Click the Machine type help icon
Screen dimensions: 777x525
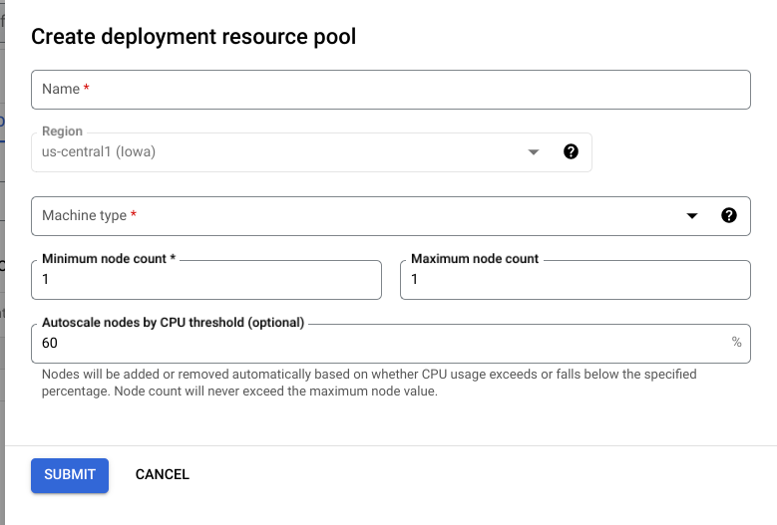[x=728, y=215]
